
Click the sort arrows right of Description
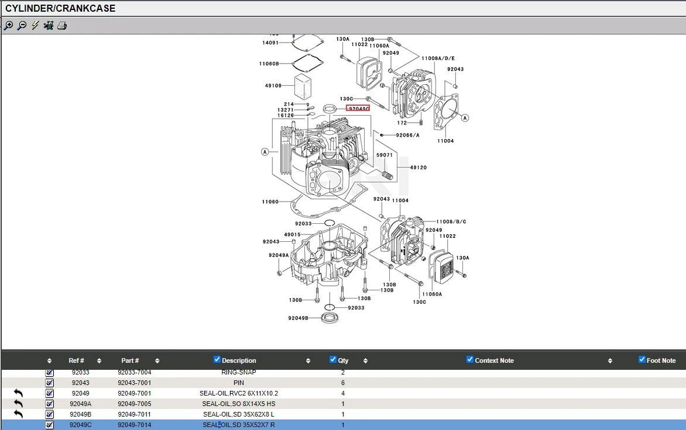coord(308,361)
